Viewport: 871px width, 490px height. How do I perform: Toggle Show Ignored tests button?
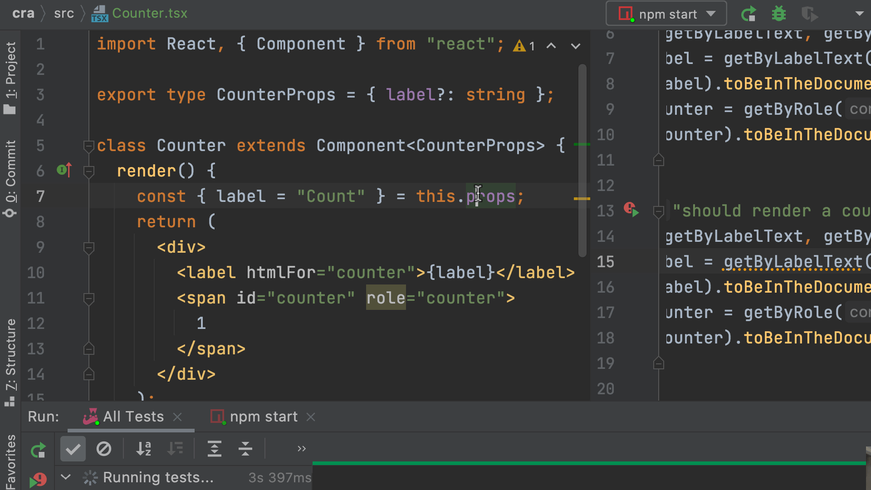click(x=104, y=449)
